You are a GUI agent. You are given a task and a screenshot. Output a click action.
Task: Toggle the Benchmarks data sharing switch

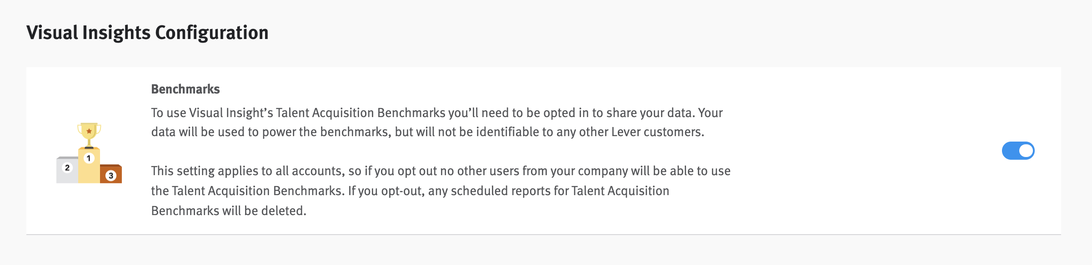coord(1018,151)
